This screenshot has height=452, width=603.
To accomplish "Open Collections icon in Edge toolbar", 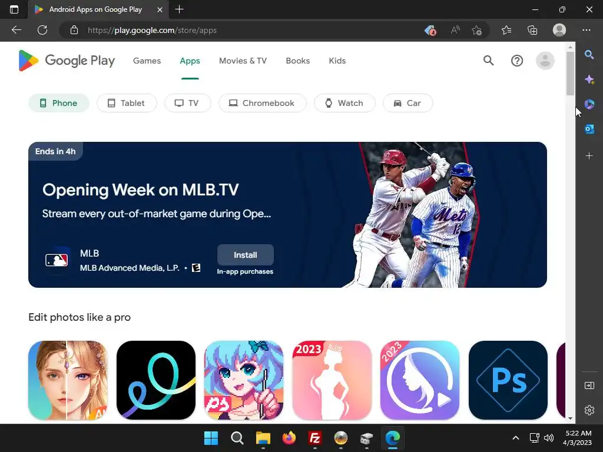I will tap(532, 30).
